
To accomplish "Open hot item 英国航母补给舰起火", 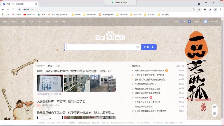I will point(143,107).
